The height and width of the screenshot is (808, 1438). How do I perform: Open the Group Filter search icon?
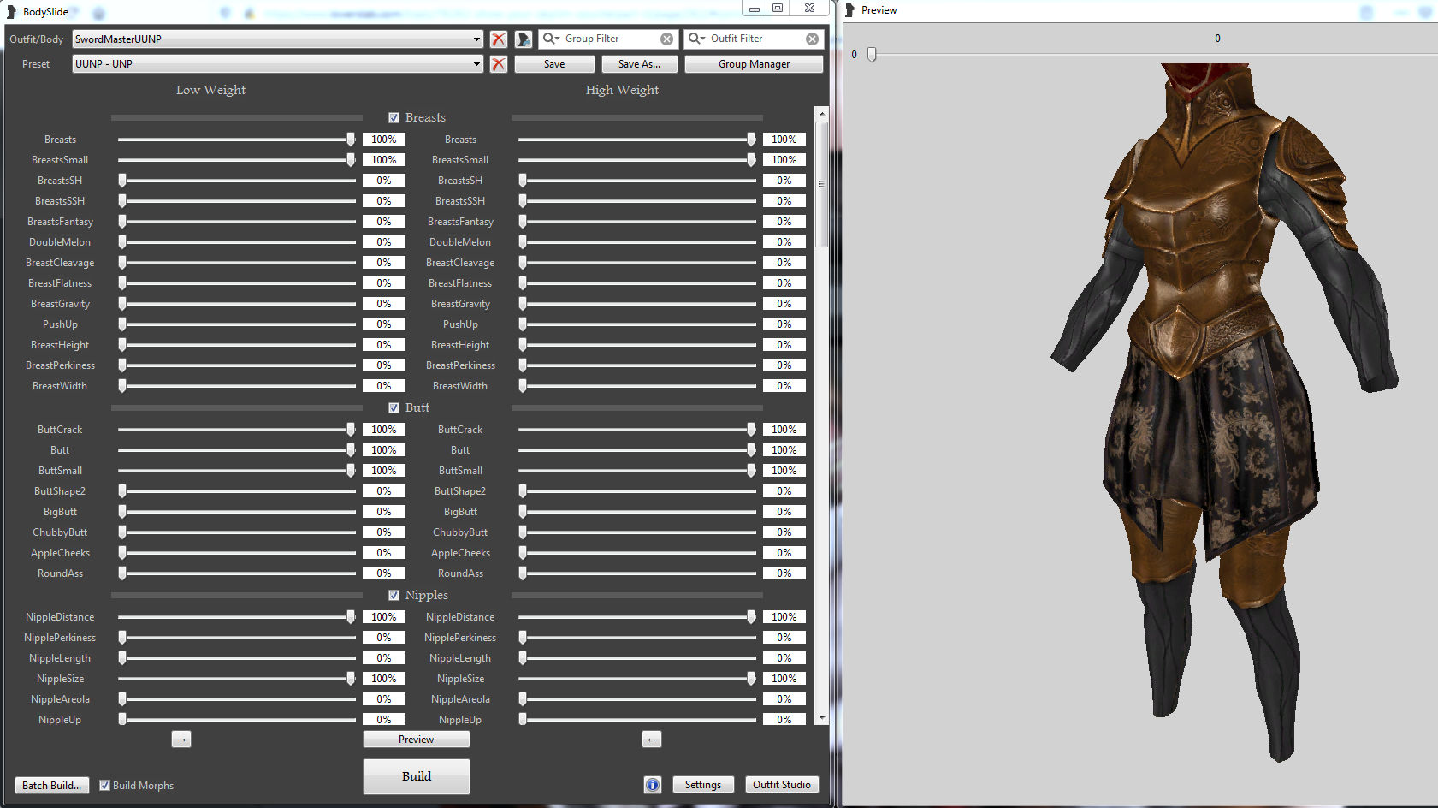pyautogui.click(x=551, y=39)
